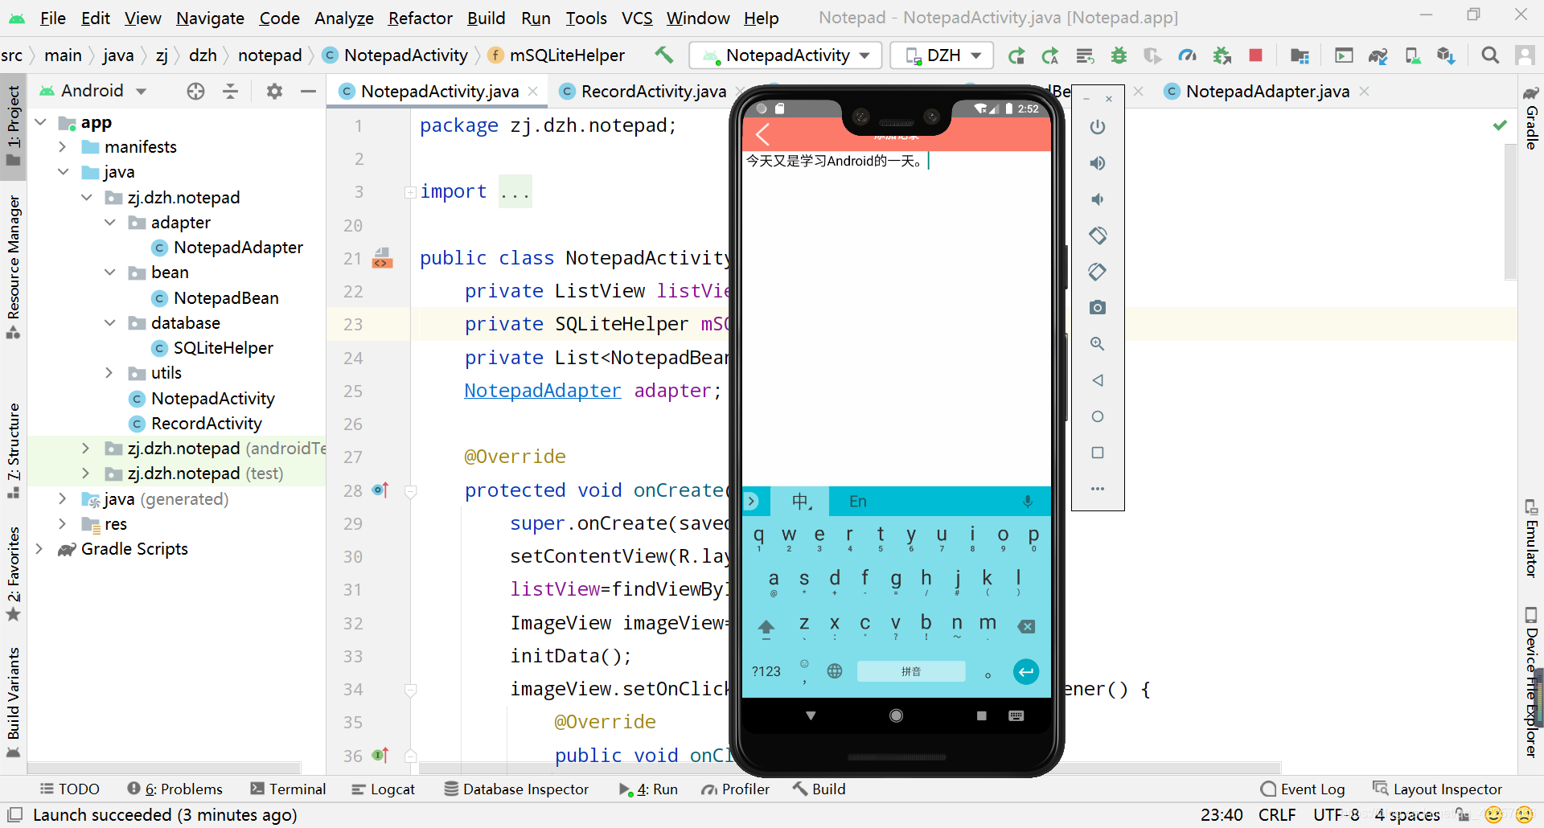Open the NotepadActivity run configuration dropdown
This screenshot has width=1544, height=828.
pyautogui.click(x=786, y=55)
